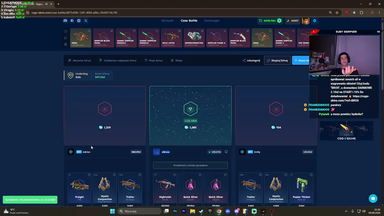Viewport: 384px width, 216px height.
Task: Select the Case Battle tab
Action: [189, 21]
